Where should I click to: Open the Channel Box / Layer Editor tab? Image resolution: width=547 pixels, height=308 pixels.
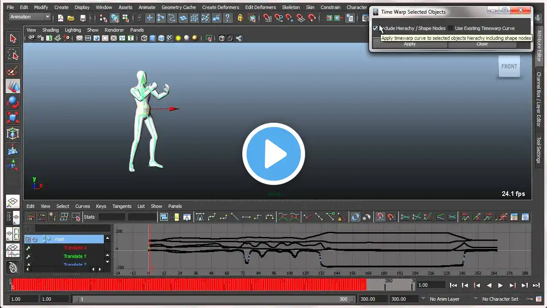538,99
